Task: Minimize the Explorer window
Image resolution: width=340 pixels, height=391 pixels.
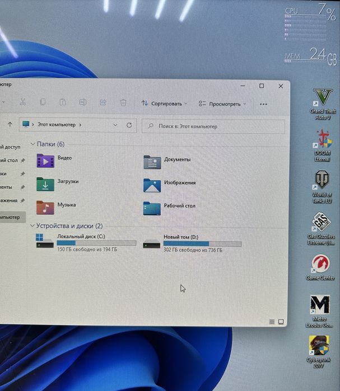Action: [x=243, y=86]
